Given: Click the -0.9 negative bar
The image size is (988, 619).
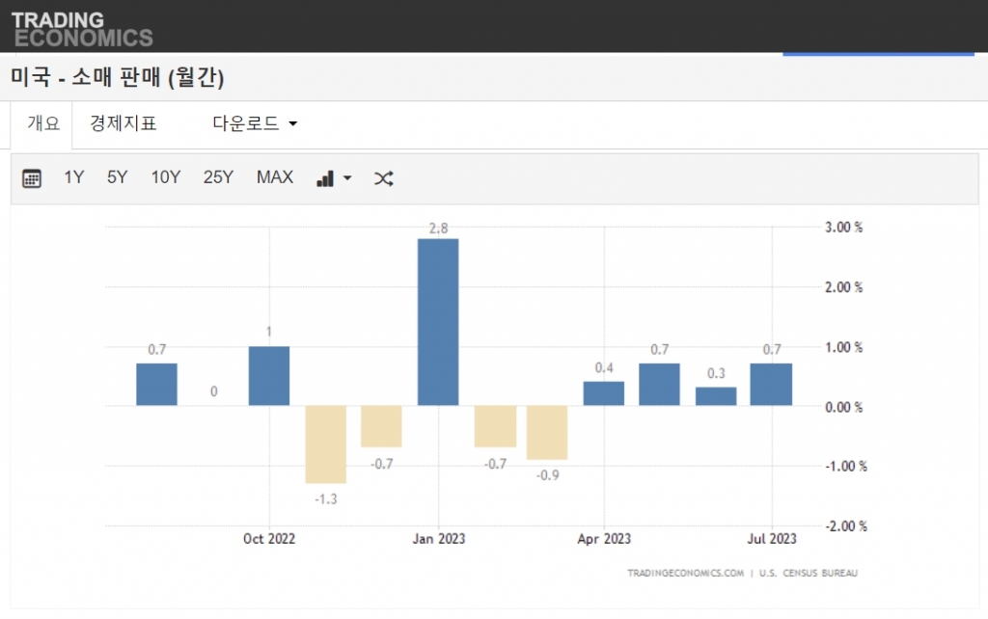Looking at the screenshot, I should 547,432.
